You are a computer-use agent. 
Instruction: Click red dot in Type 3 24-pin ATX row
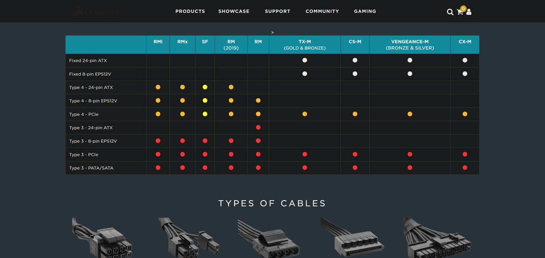[258, 127]
